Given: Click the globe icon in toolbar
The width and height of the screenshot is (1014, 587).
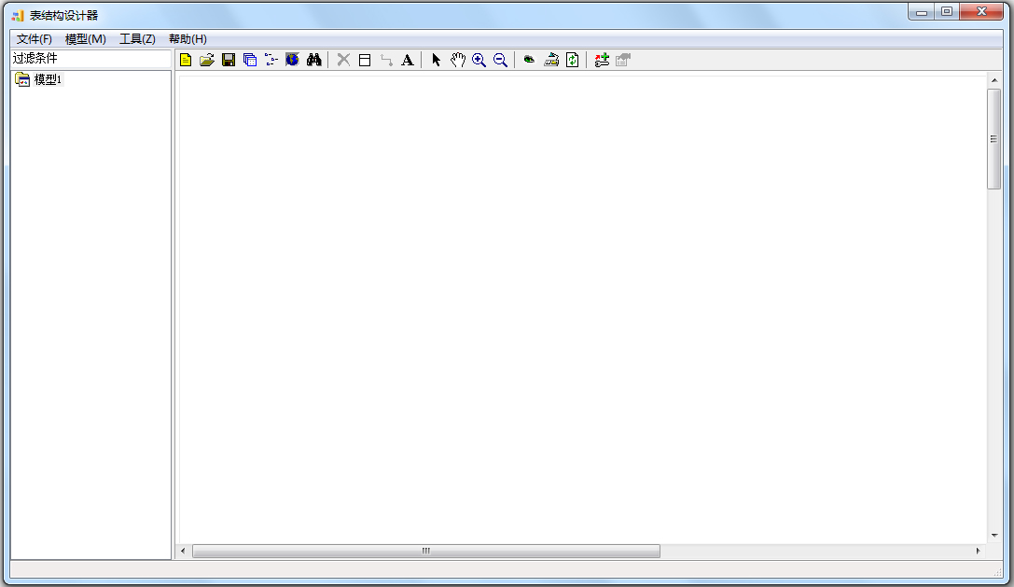Looking at the screenshot, I should point(292,60).
